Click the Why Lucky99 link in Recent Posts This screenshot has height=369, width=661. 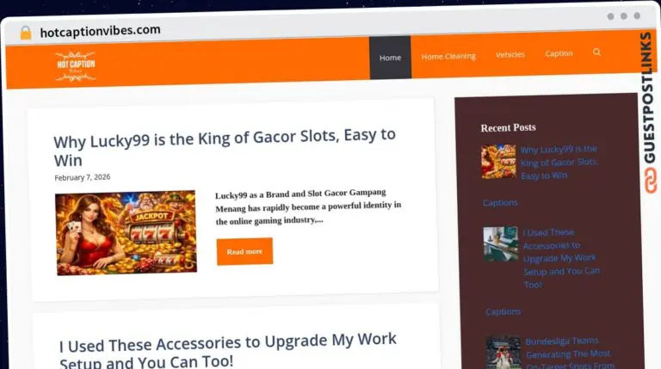559,163
